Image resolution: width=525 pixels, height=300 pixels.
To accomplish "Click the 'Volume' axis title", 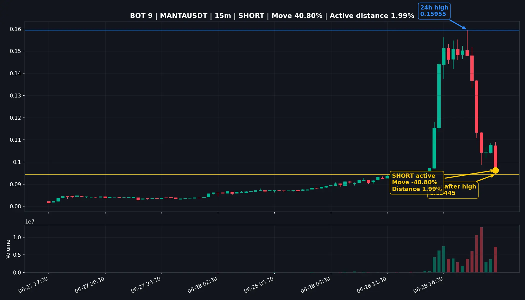I will [x=8, y=249].
